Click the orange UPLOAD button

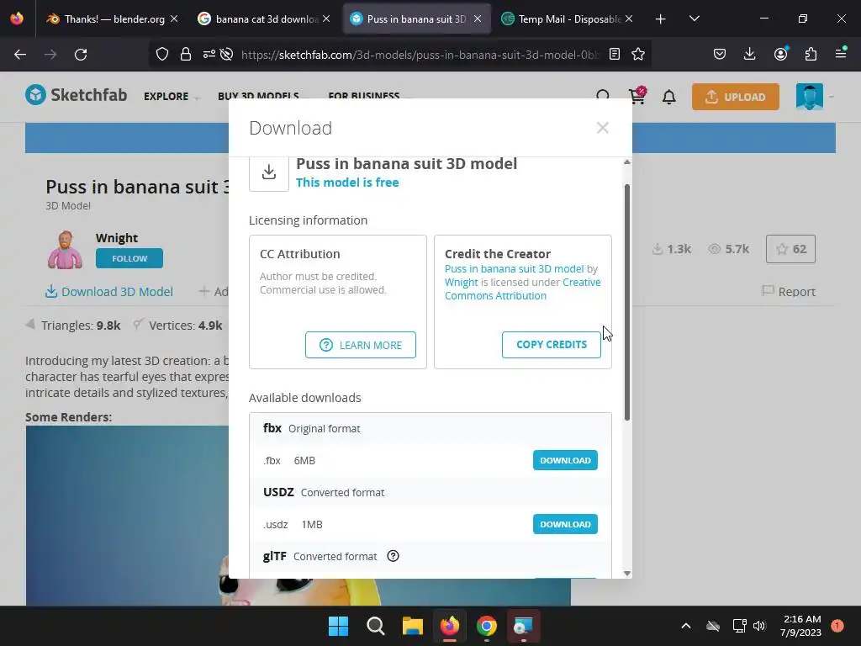tap(735, 97)
